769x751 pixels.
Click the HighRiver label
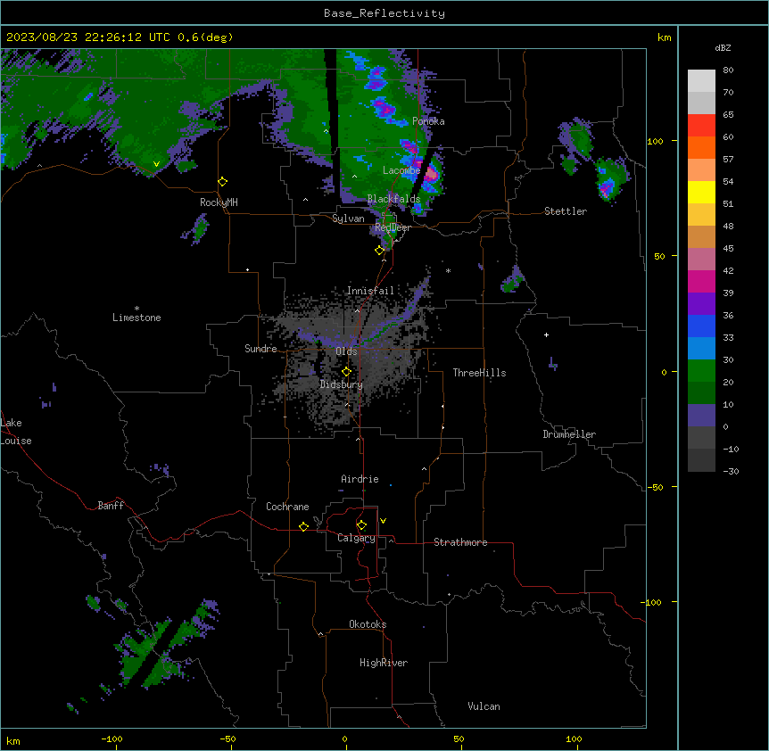coord(384,663)
